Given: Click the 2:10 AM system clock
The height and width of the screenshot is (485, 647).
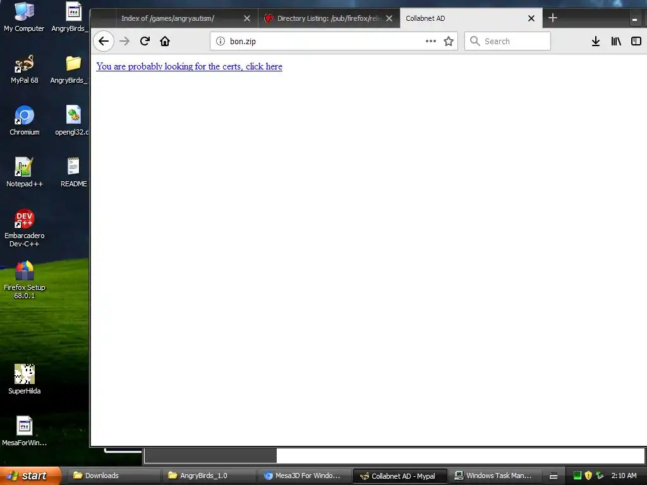Looking at the screenshot, I should click(x=624, y=476).
